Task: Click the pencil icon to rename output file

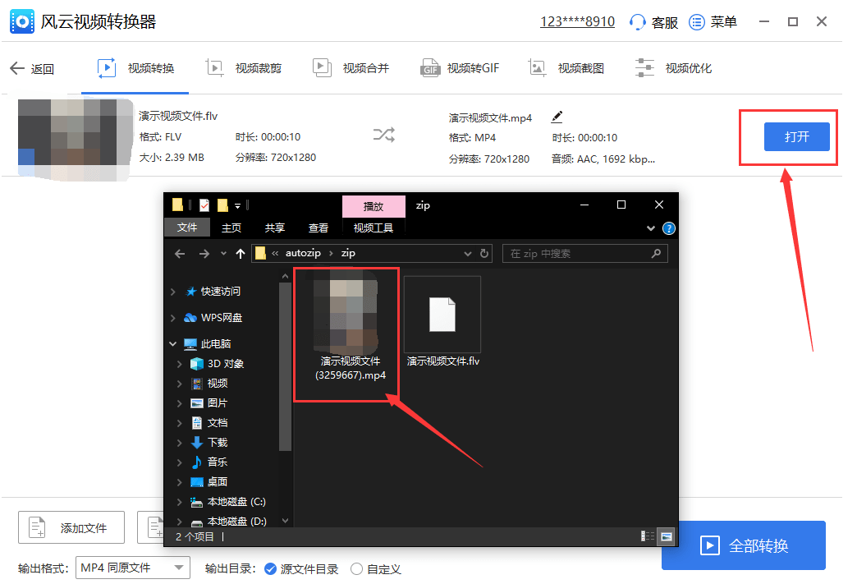Action: tap(557, 117)
